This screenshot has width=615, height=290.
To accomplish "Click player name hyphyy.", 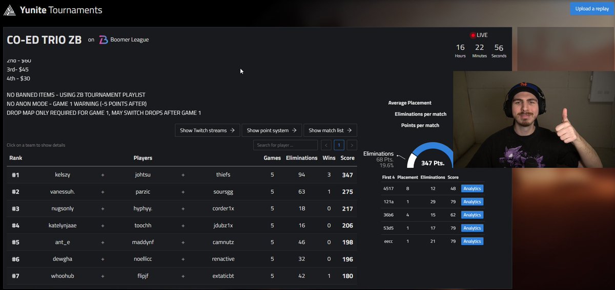I will (x=142, y=209).
